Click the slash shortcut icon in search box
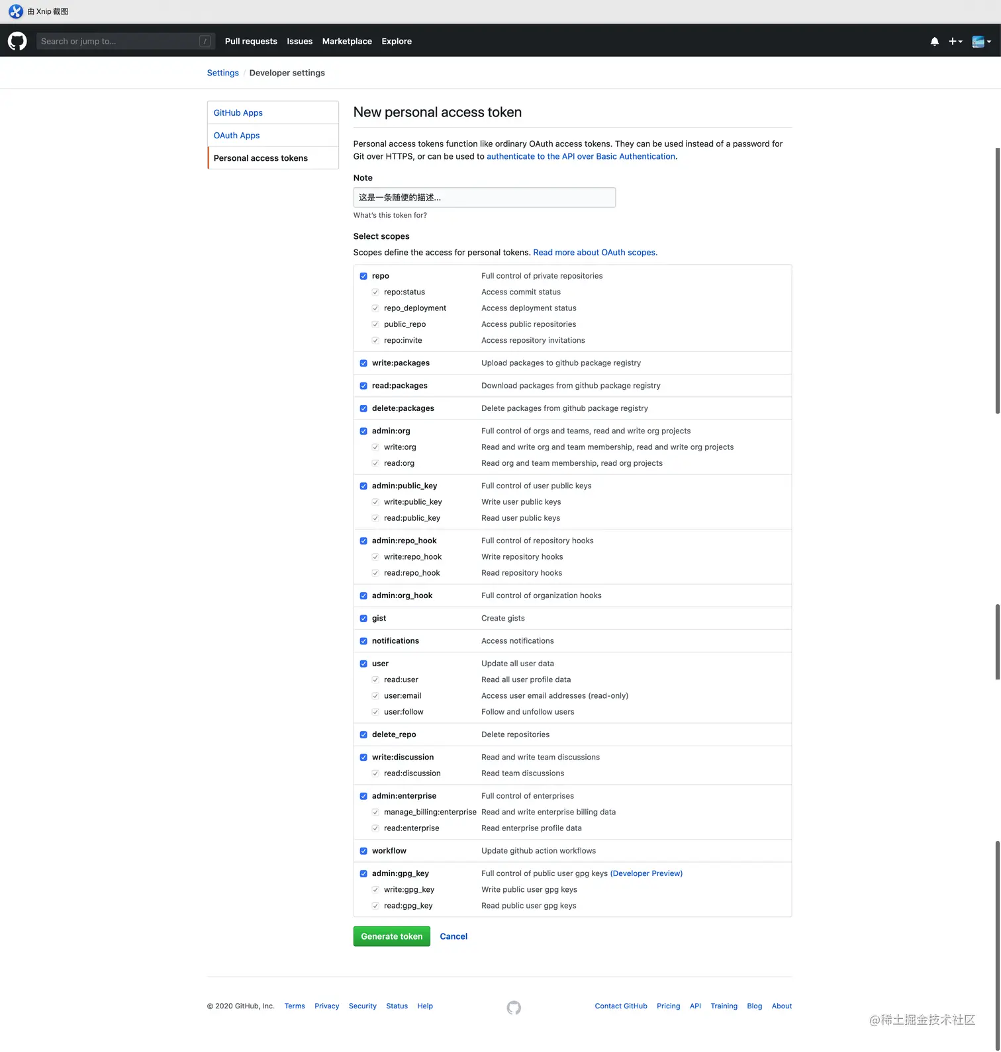This screenshot has height=1052, width=1001. (205, 41)
